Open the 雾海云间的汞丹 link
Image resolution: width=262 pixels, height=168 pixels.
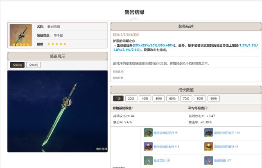point(224,133)
